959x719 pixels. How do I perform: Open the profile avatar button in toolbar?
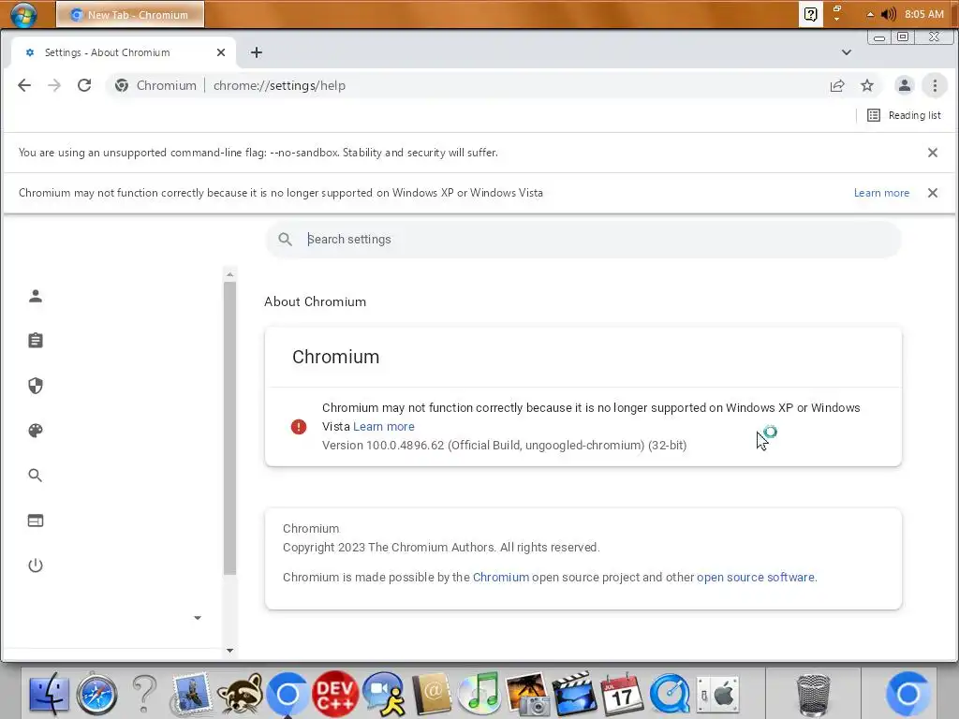(x=904, y=85)
